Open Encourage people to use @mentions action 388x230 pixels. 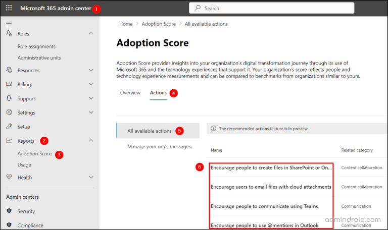tap(265, 225)
